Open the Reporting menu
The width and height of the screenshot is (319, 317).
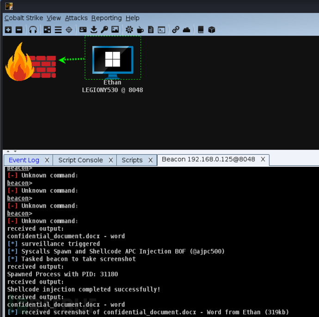(x=106, y=18)
